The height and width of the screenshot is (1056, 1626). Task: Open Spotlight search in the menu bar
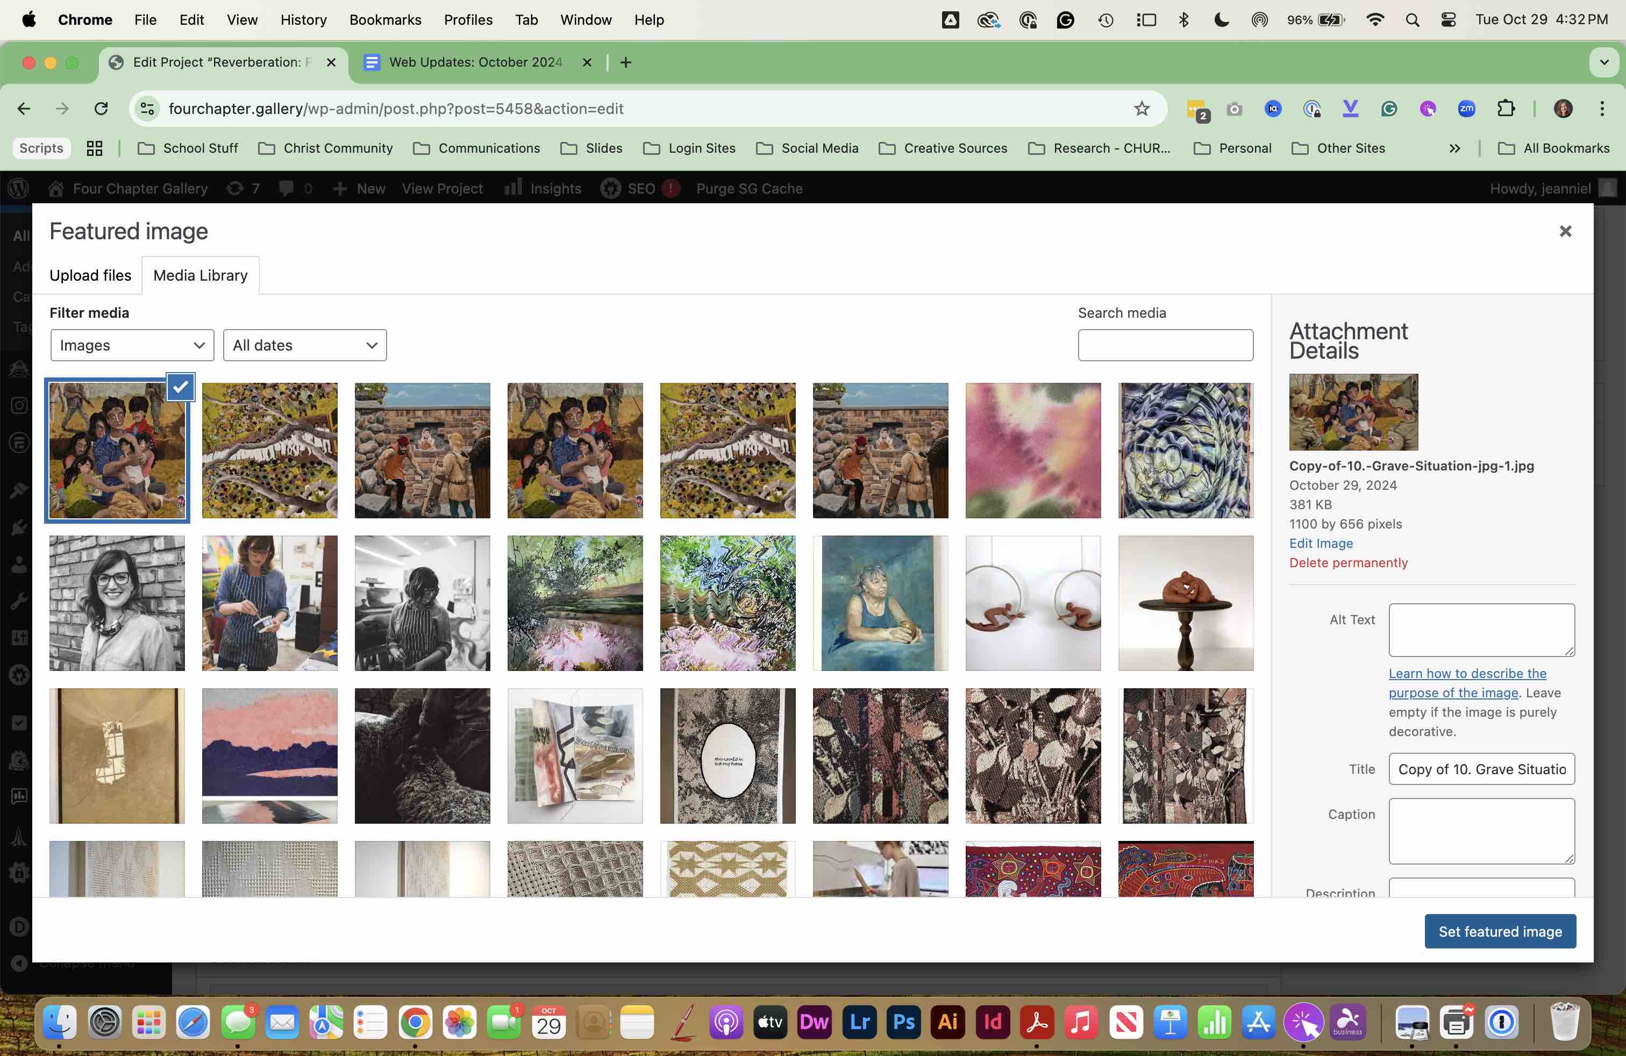click(x=1412, y=20)
